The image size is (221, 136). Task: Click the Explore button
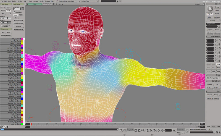click(210, 30)
